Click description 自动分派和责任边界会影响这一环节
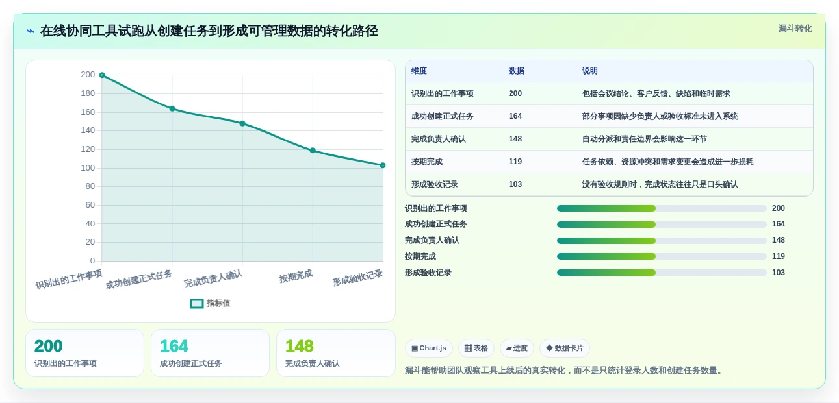The image size is (839, 403). (645, 139)
